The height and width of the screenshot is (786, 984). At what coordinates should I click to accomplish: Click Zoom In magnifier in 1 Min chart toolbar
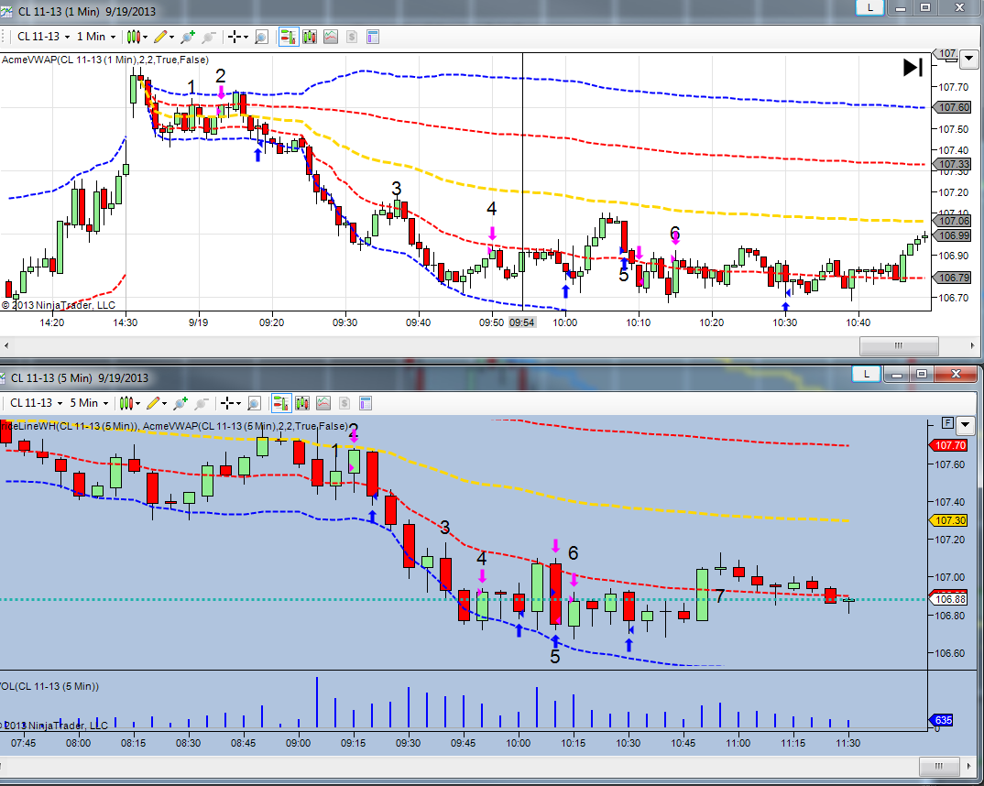[187, 37]
